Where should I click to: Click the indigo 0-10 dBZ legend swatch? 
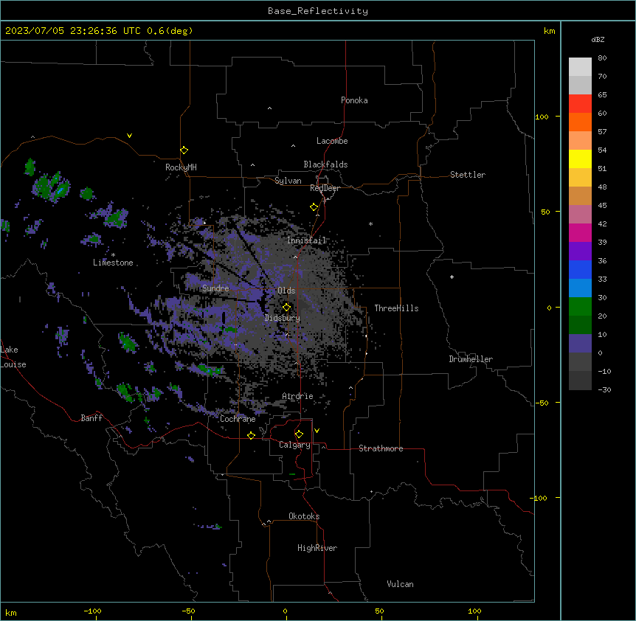580,344
